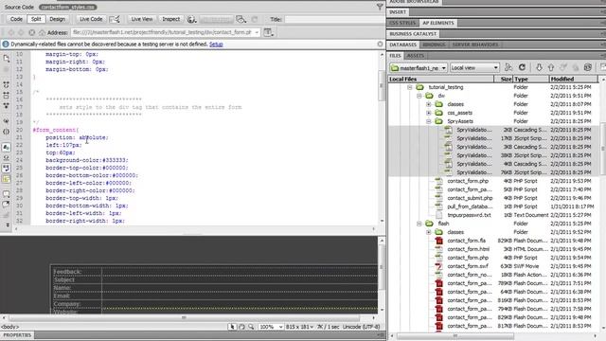Screen dimensions: 606x341
Task: Open Local view dropdown
Action: [474, 67]
